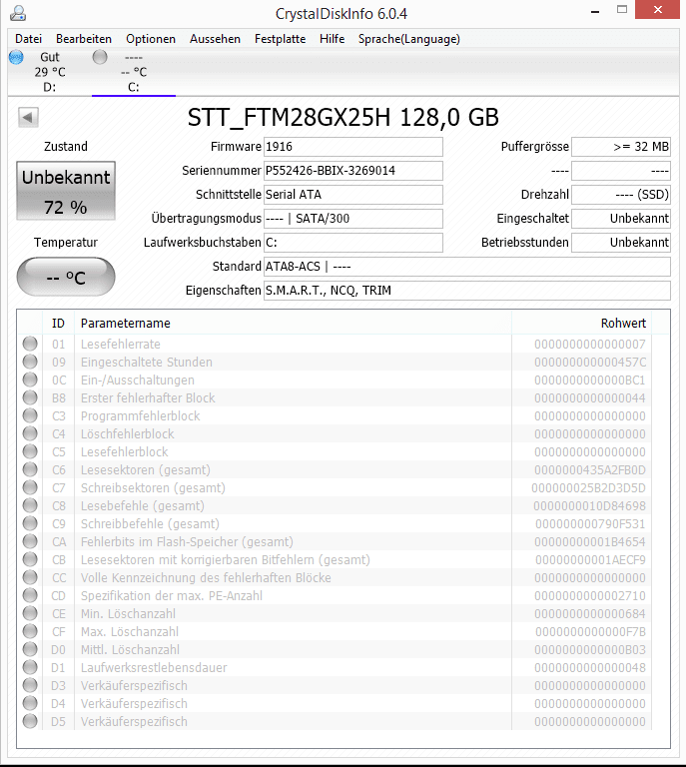Image resolution: width=686 pixels, height=767 pixels.
Task: Click the Betriebsstunden field Unbekannt
Action: click(621, 243)
